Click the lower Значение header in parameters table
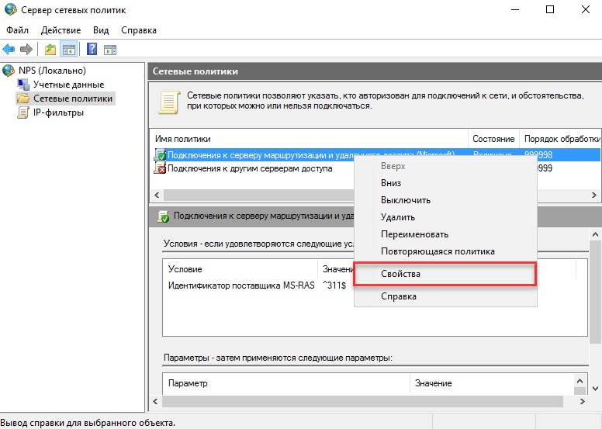Viewport: 602px width, 429px height. 492,383
